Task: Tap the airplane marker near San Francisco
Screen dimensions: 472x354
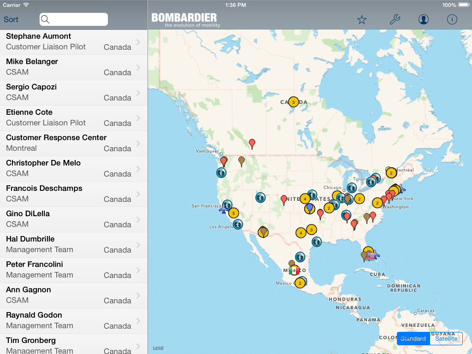Action: pyautogui.click(x=224, y=210)
